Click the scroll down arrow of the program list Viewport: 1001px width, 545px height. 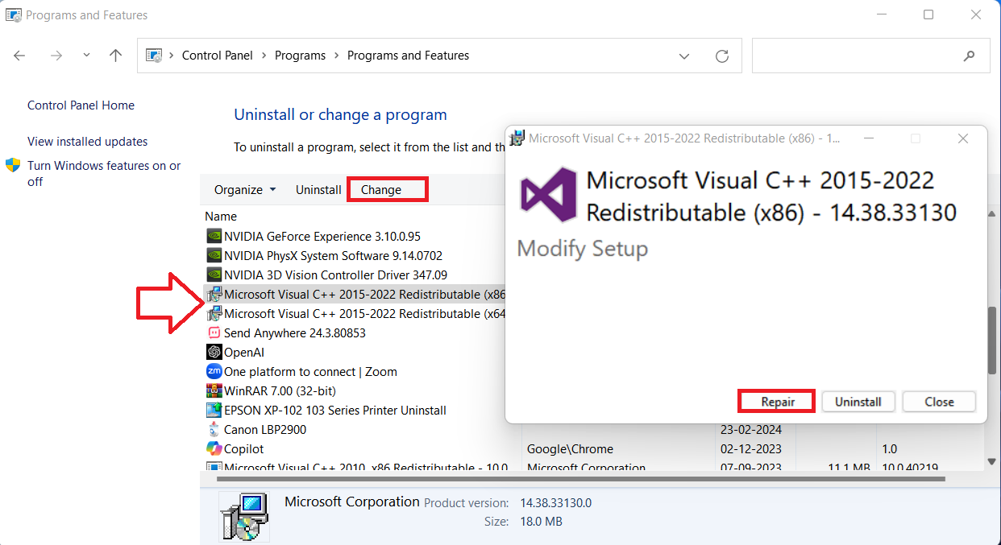[991, 462]
